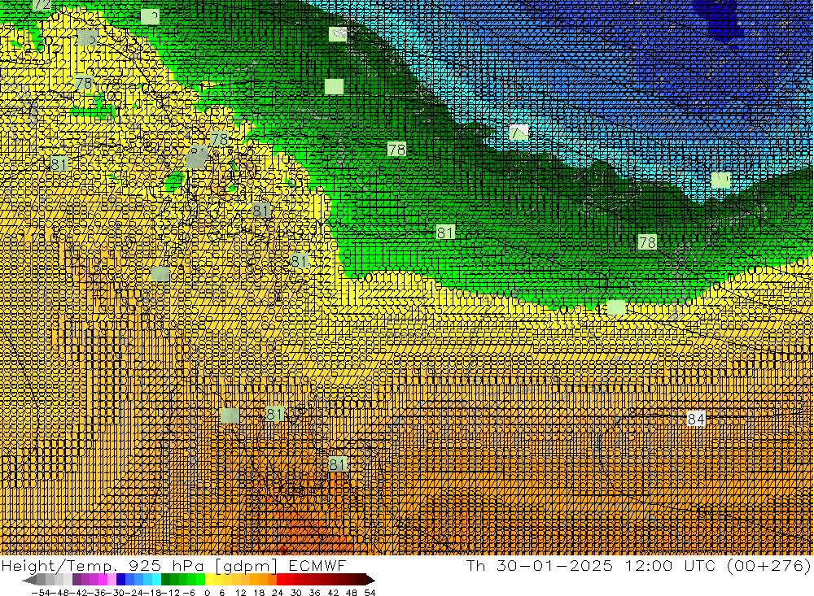
Task: Click the 36 value on the color scale
Action: click(x=314, y=593)
